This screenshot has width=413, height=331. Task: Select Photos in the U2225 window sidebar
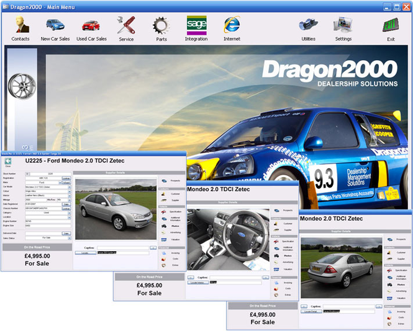pos(171,226)
